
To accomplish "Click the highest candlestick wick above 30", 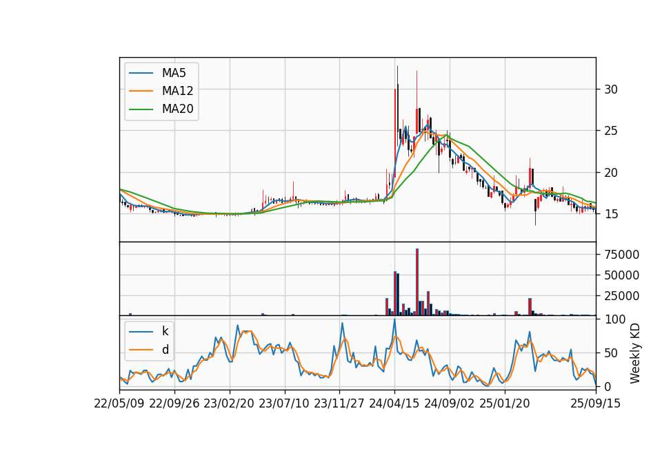I will point(397,75).
